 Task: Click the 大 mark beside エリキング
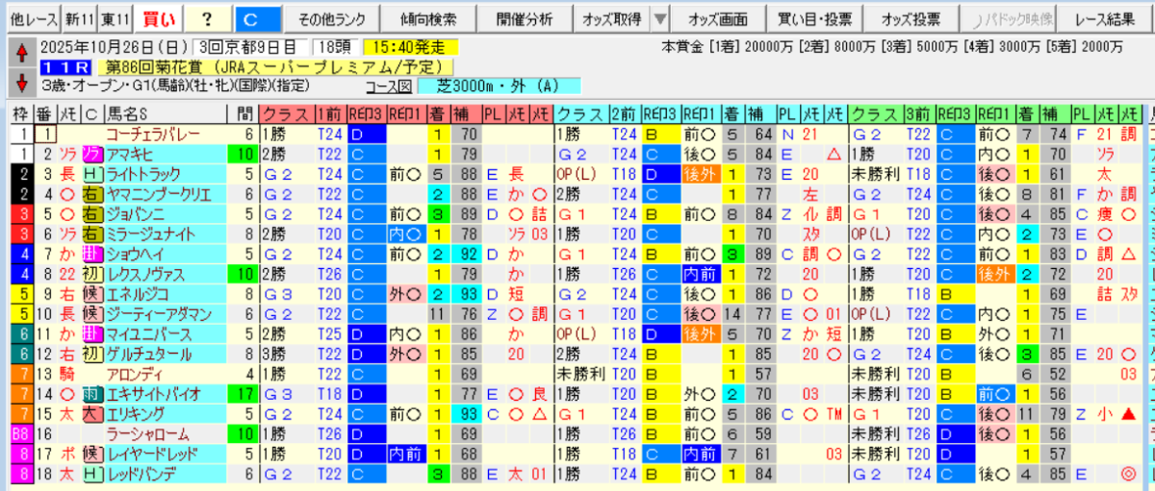[x=92, y=414]
